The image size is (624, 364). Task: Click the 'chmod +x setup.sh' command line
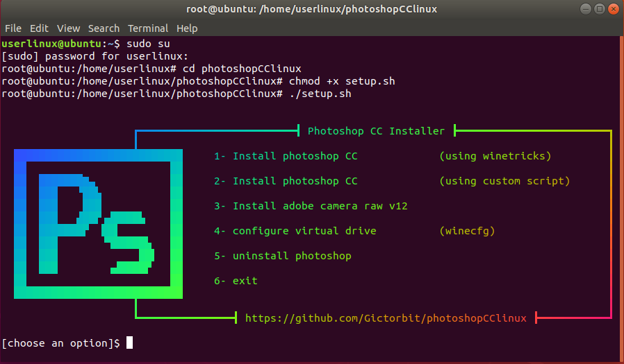click(x=198, y=81)
